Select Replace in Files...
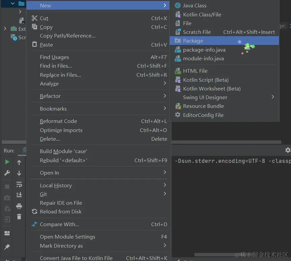The width and height of the screenshot is (291, 261). (99, 75)
